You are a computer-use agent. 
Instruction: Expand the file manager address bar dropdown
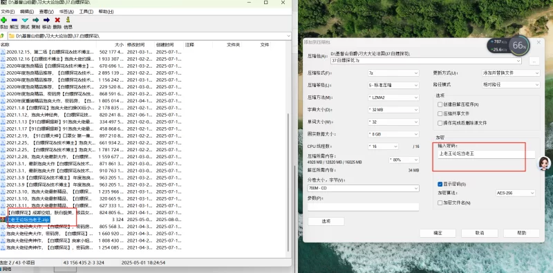(288, 36)
